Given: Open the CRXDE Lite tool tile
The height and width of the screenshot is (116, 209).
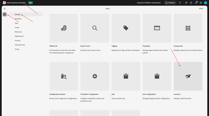Looking at the screenshot, I should tap(64, 28).
